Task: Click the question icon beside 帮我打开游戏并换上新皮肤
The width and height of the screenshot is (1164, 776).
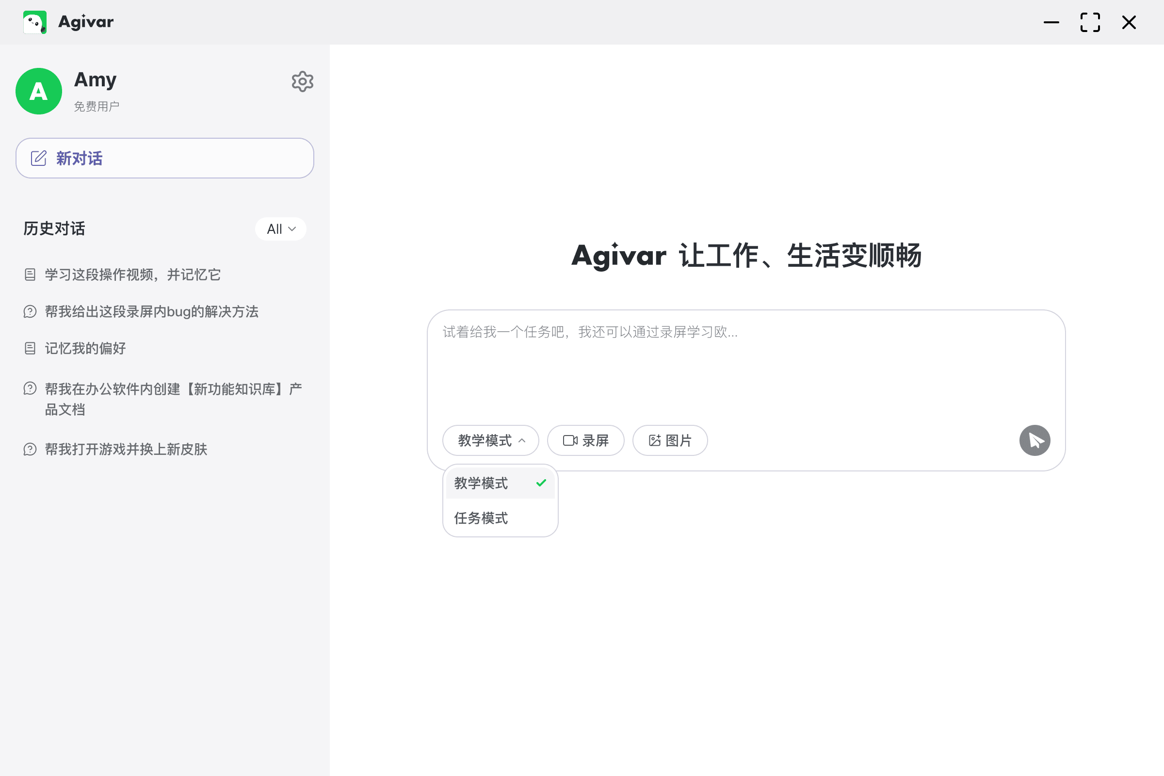Action: [x=30, y=450]
